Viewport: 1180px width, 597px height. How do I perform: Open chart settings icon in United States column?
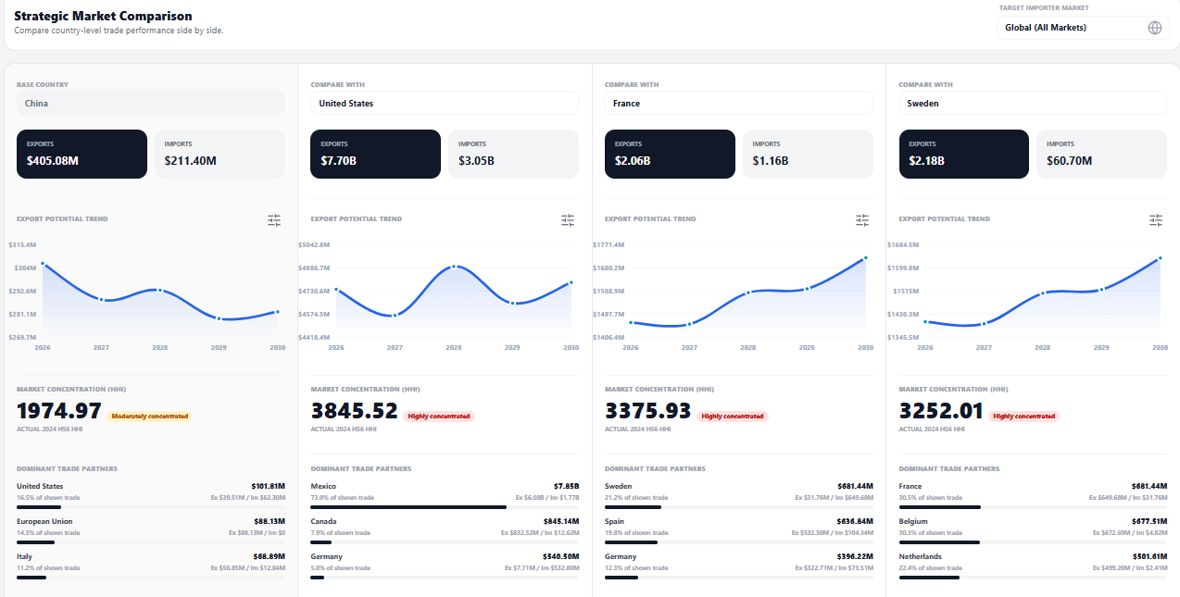(x=568, y=220)
